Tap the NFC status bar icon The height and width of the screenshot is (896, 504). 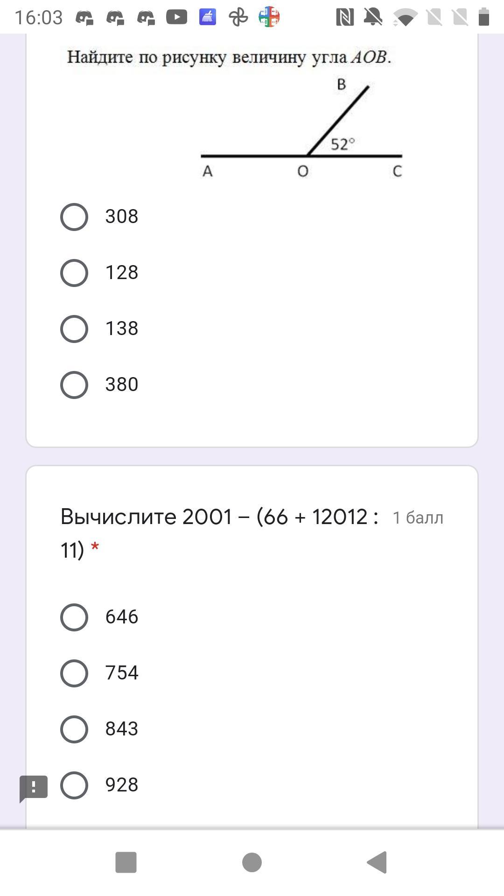[345, 17]
